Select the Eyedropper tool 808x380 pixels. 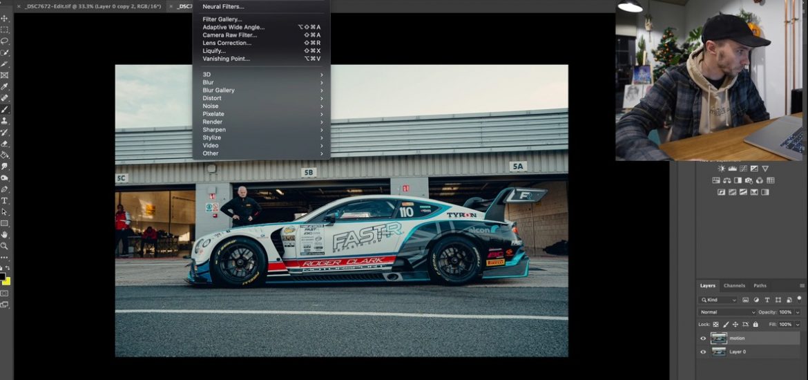point(4,86)
